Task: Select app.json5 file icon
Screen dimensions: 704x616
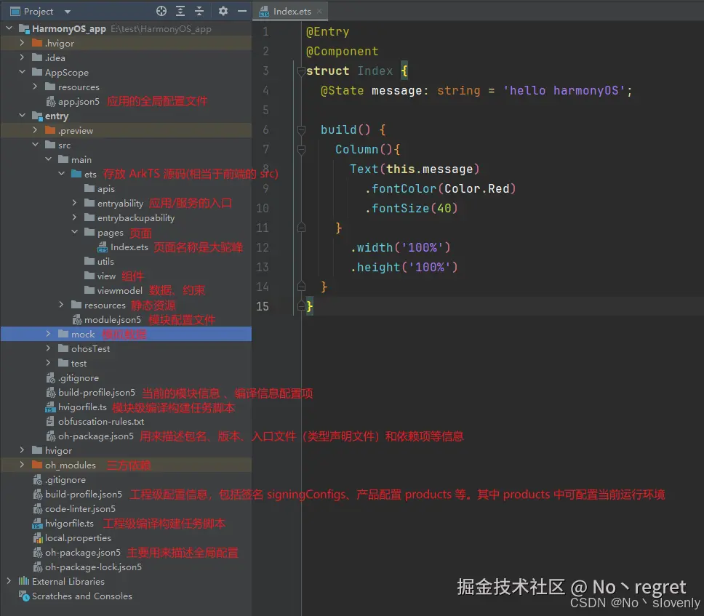Action: [51, 102]
